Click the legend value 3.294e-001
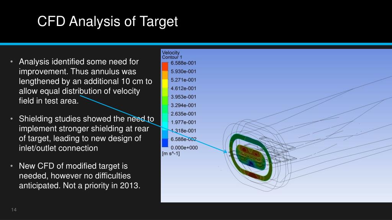Screen dimensions: 392x220 point(183,105)
